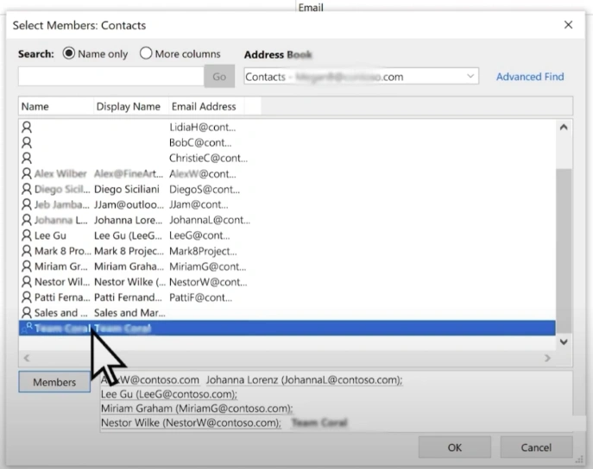593x469 pixels.
Task: Select the 'Name only' search radio button
Action: [69, 53]
